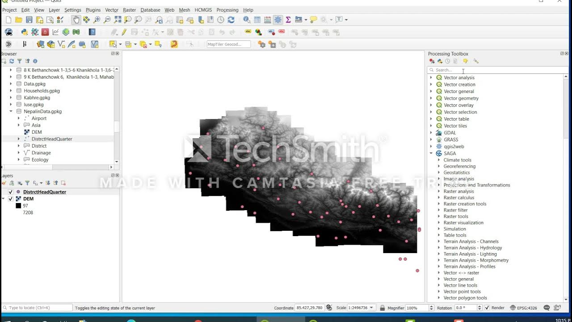Viewport: 572px width, 322px height.
Task: Click the yellow label abc icon
Action: [248, 32]
